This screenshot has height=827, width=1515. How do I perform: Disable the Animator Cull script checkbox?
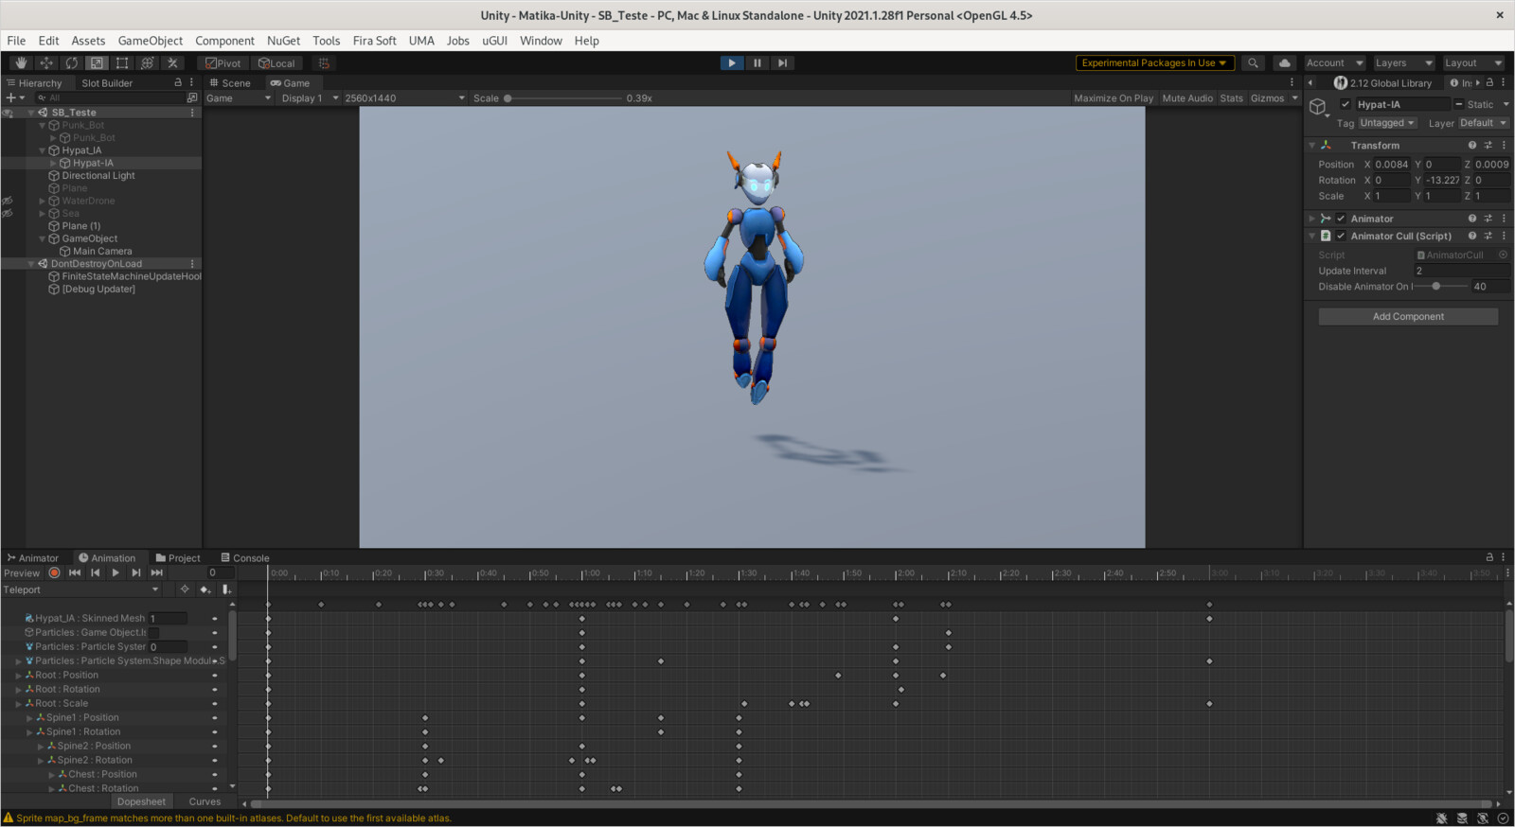pyautogui.click(x=1341, y=237)
